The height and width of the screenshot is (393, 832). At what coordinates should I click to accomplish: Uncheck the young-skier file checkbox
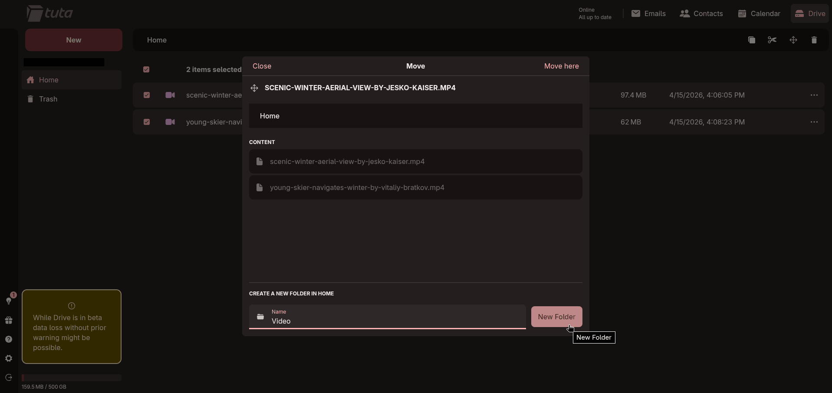[147, 122]
